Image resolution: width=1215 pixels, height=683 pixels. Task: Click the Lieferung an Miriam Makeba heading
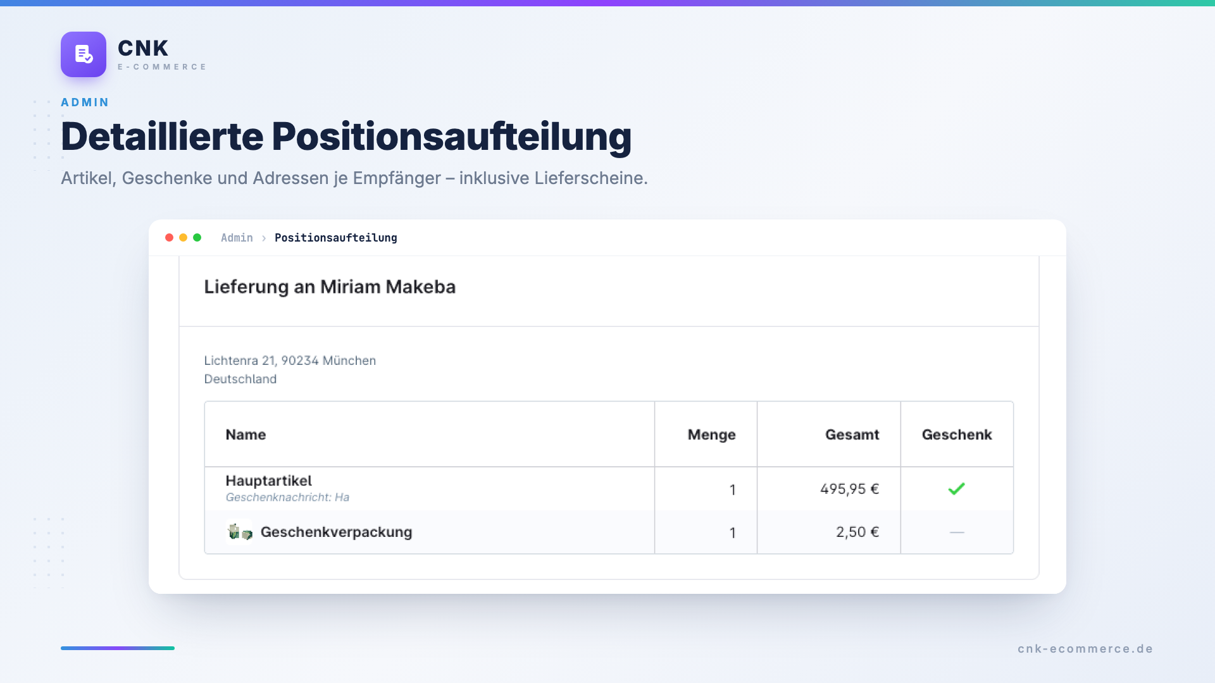click(330, 286)
